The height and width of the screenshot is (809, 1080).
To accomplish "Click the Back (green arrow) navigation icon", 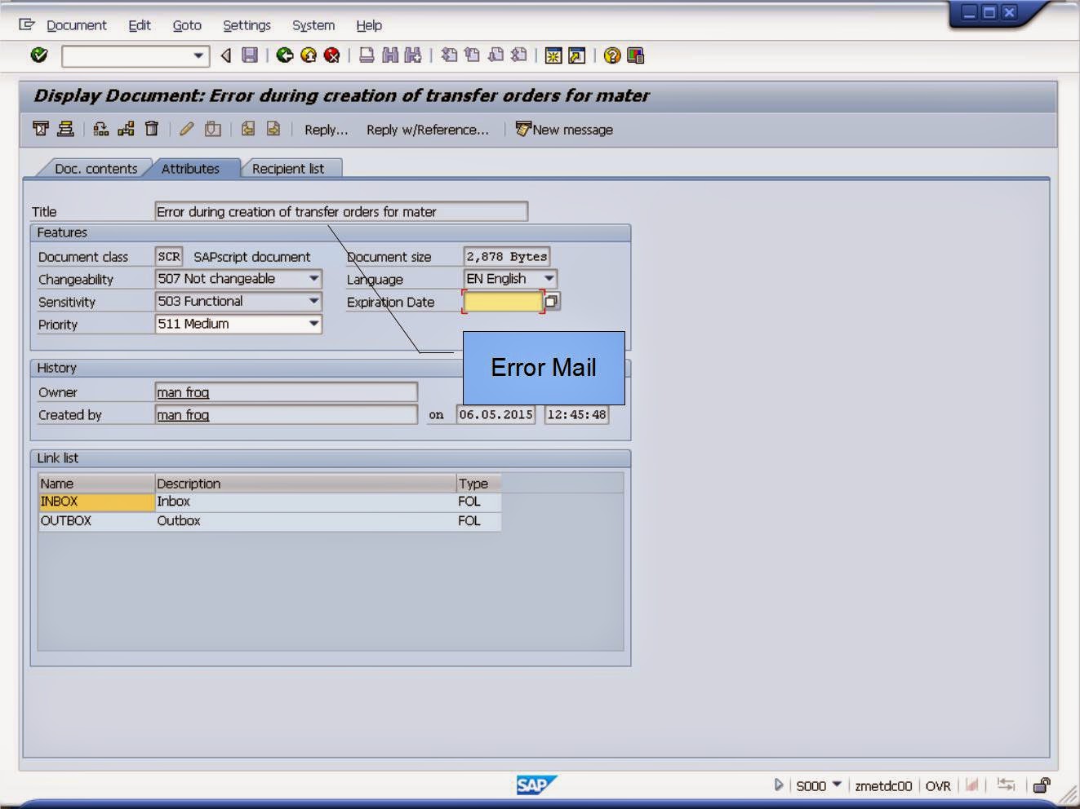I will point(284,55).
